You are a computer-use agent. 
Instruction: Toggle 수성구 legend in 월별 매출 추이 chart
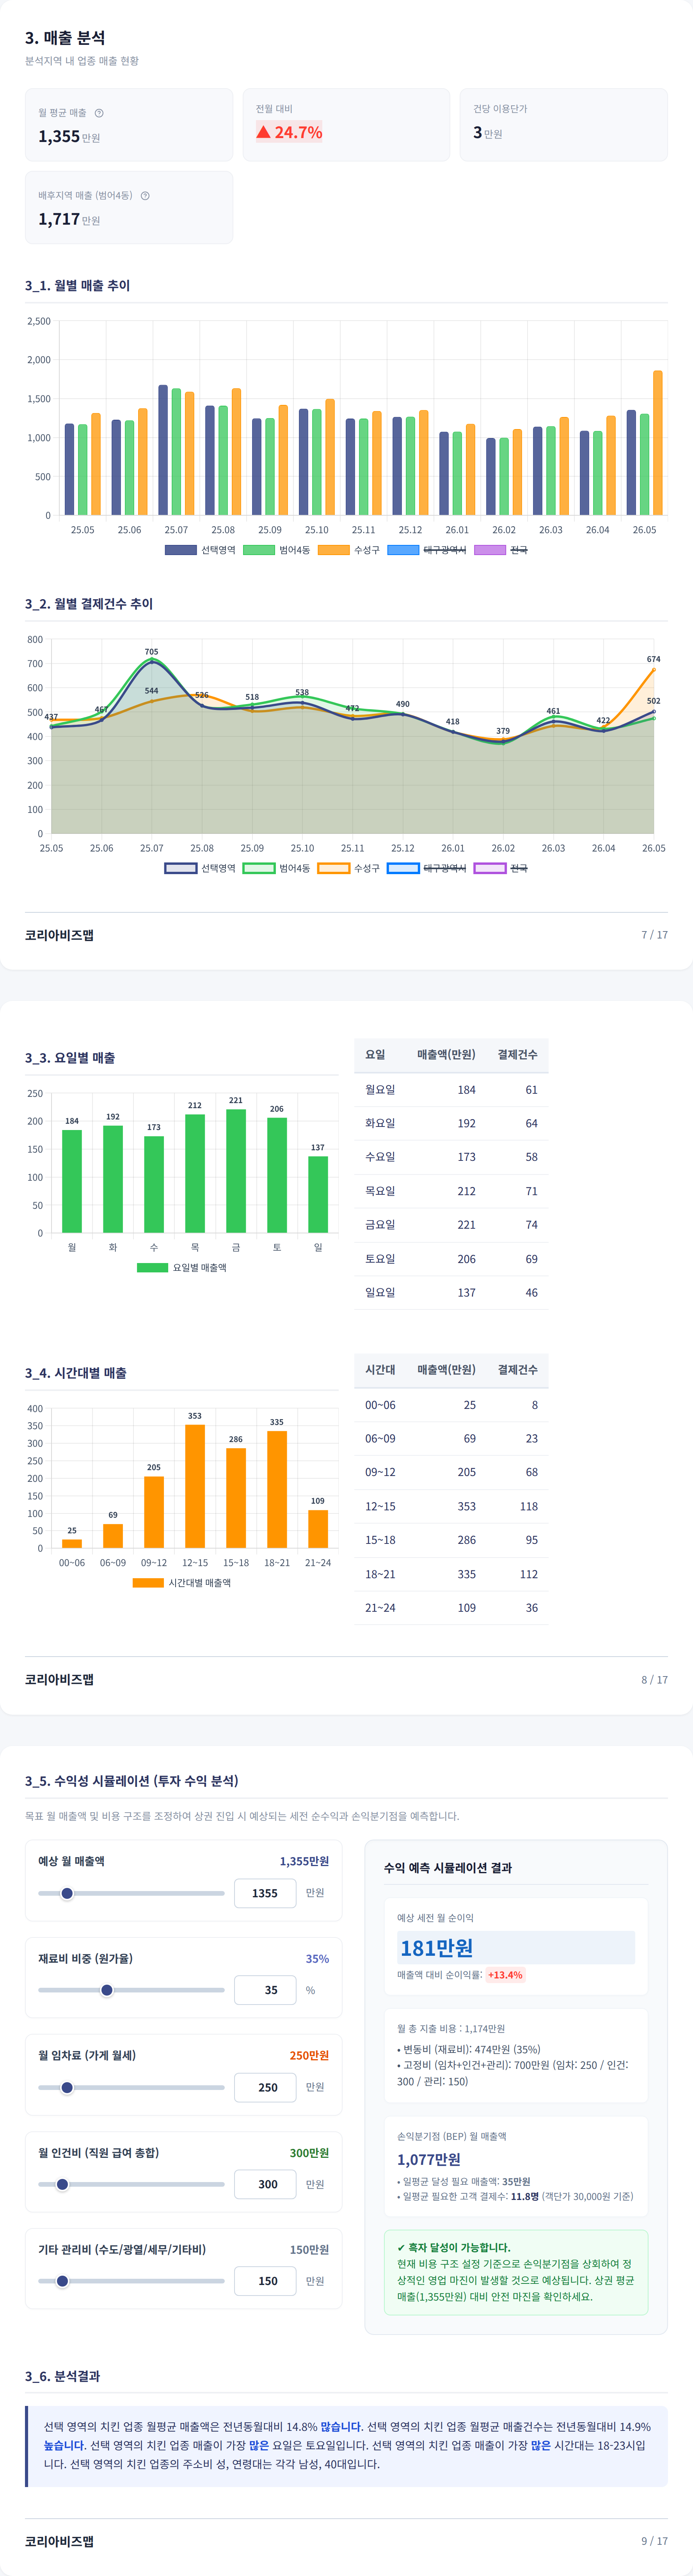pyautogui.click(x=349, y=550)
